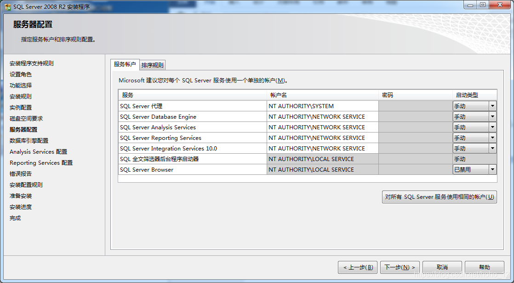Open help with 帮助 button
This screenshot has height=283, width=514.
point(485,267)
